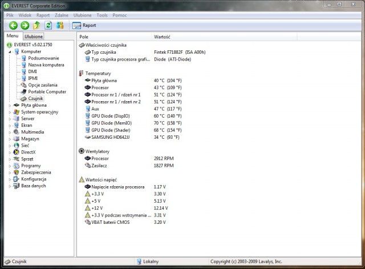Select Nazwa komputera in the tree

pos(46,65)
